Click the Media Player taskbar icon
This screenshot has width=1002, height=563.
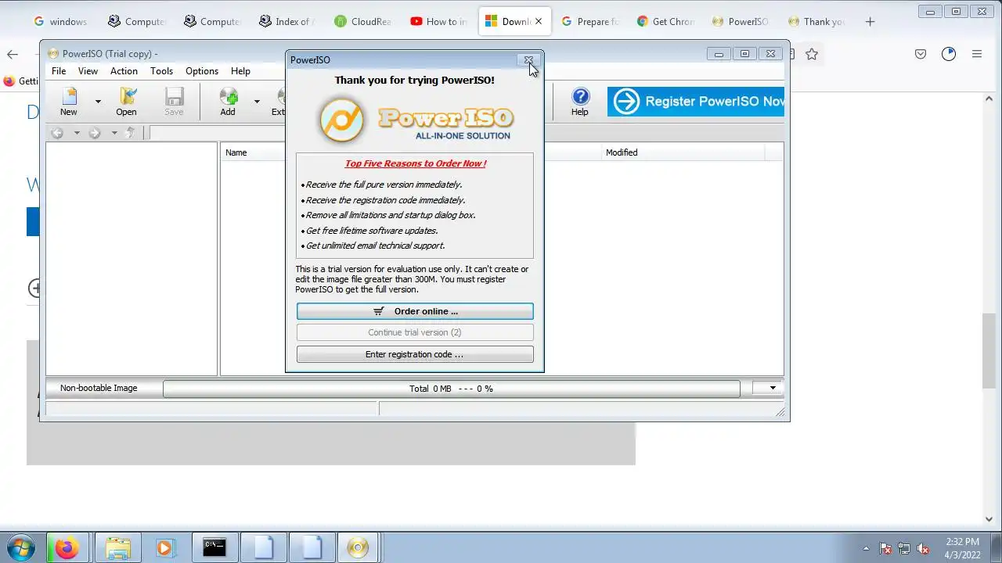[x=164, y=547]
